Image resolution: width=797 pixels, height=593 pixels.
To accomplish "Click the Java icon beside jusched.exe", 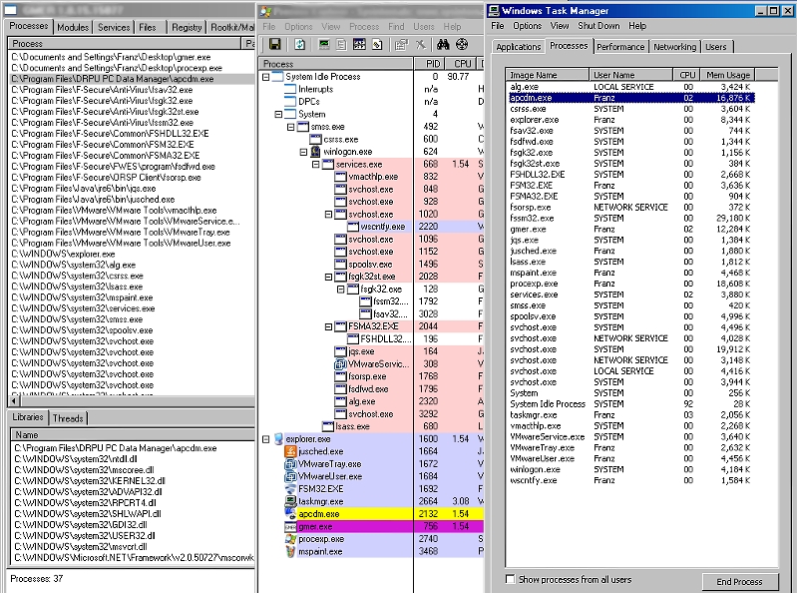I will [x=290, y=452].
